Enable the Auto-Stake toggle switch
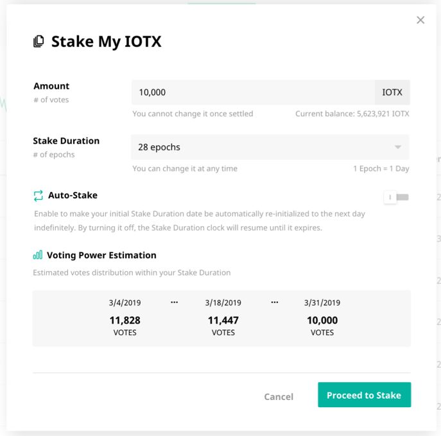The width and height of the screenshot is (441, 436). [x=397, y=197]
